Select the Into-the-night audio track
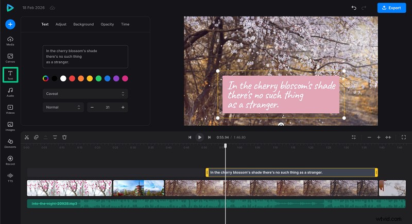 (x=216, y=204)
